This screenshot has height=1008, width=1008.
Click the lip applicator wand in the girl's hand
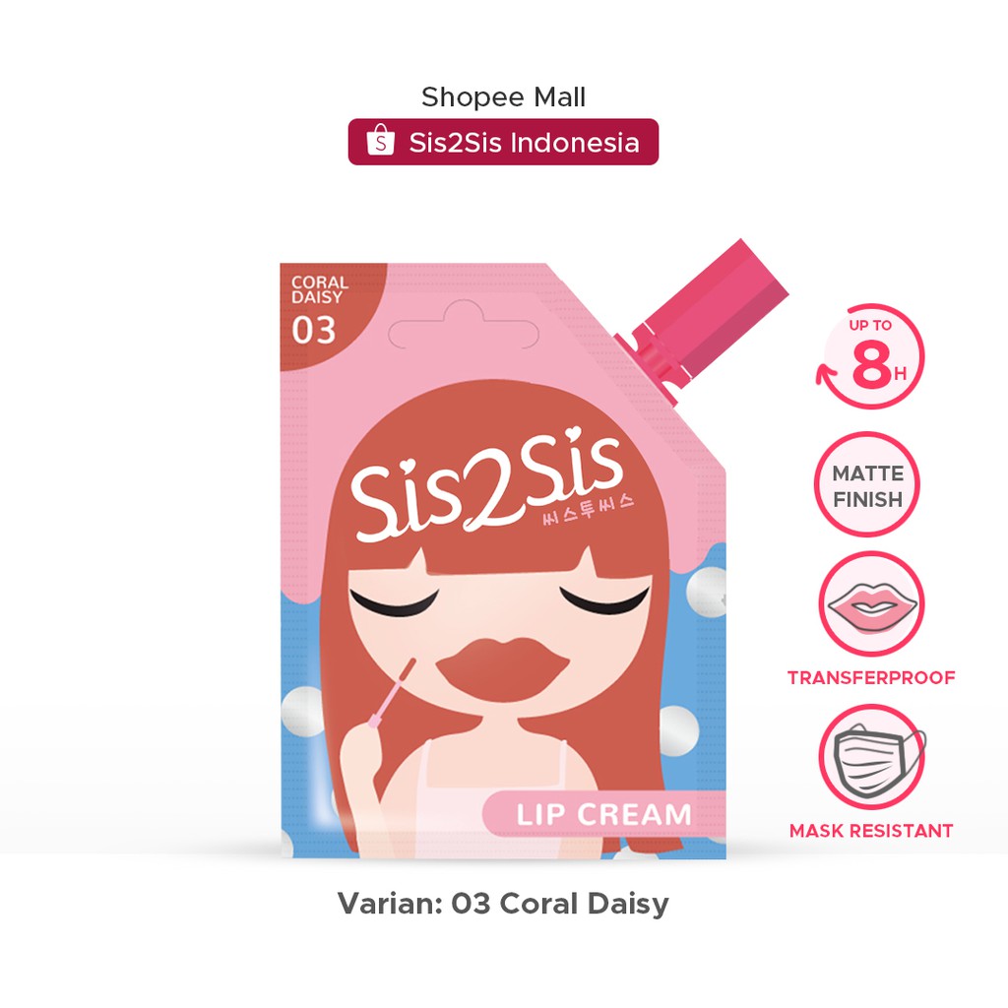coord(392,693)
